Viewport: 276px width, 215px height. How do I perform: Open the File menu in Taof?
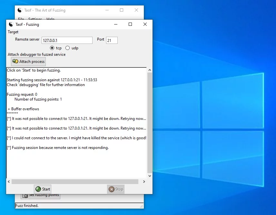[x=21, y=19]
